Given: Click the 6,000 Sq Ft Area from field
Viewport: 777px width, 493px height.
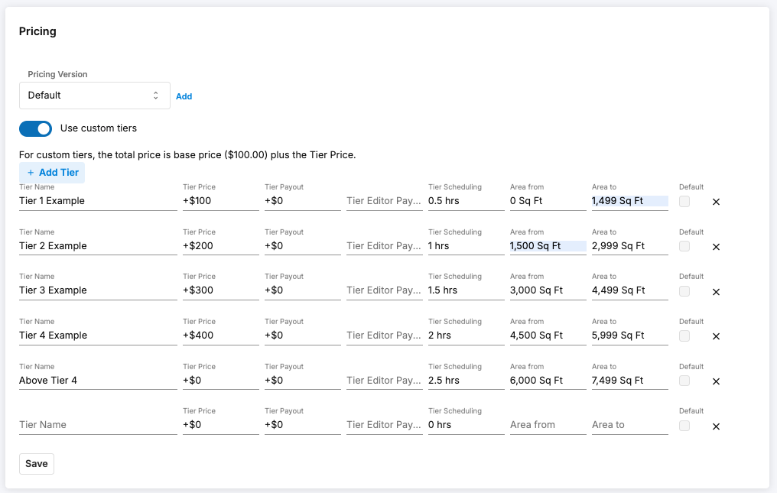Looking at the screenshot, I should (548, 381).
